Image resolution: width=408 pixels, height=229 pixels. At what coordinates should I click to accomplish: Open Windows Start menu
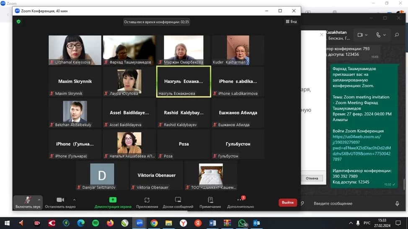(7, 223)
